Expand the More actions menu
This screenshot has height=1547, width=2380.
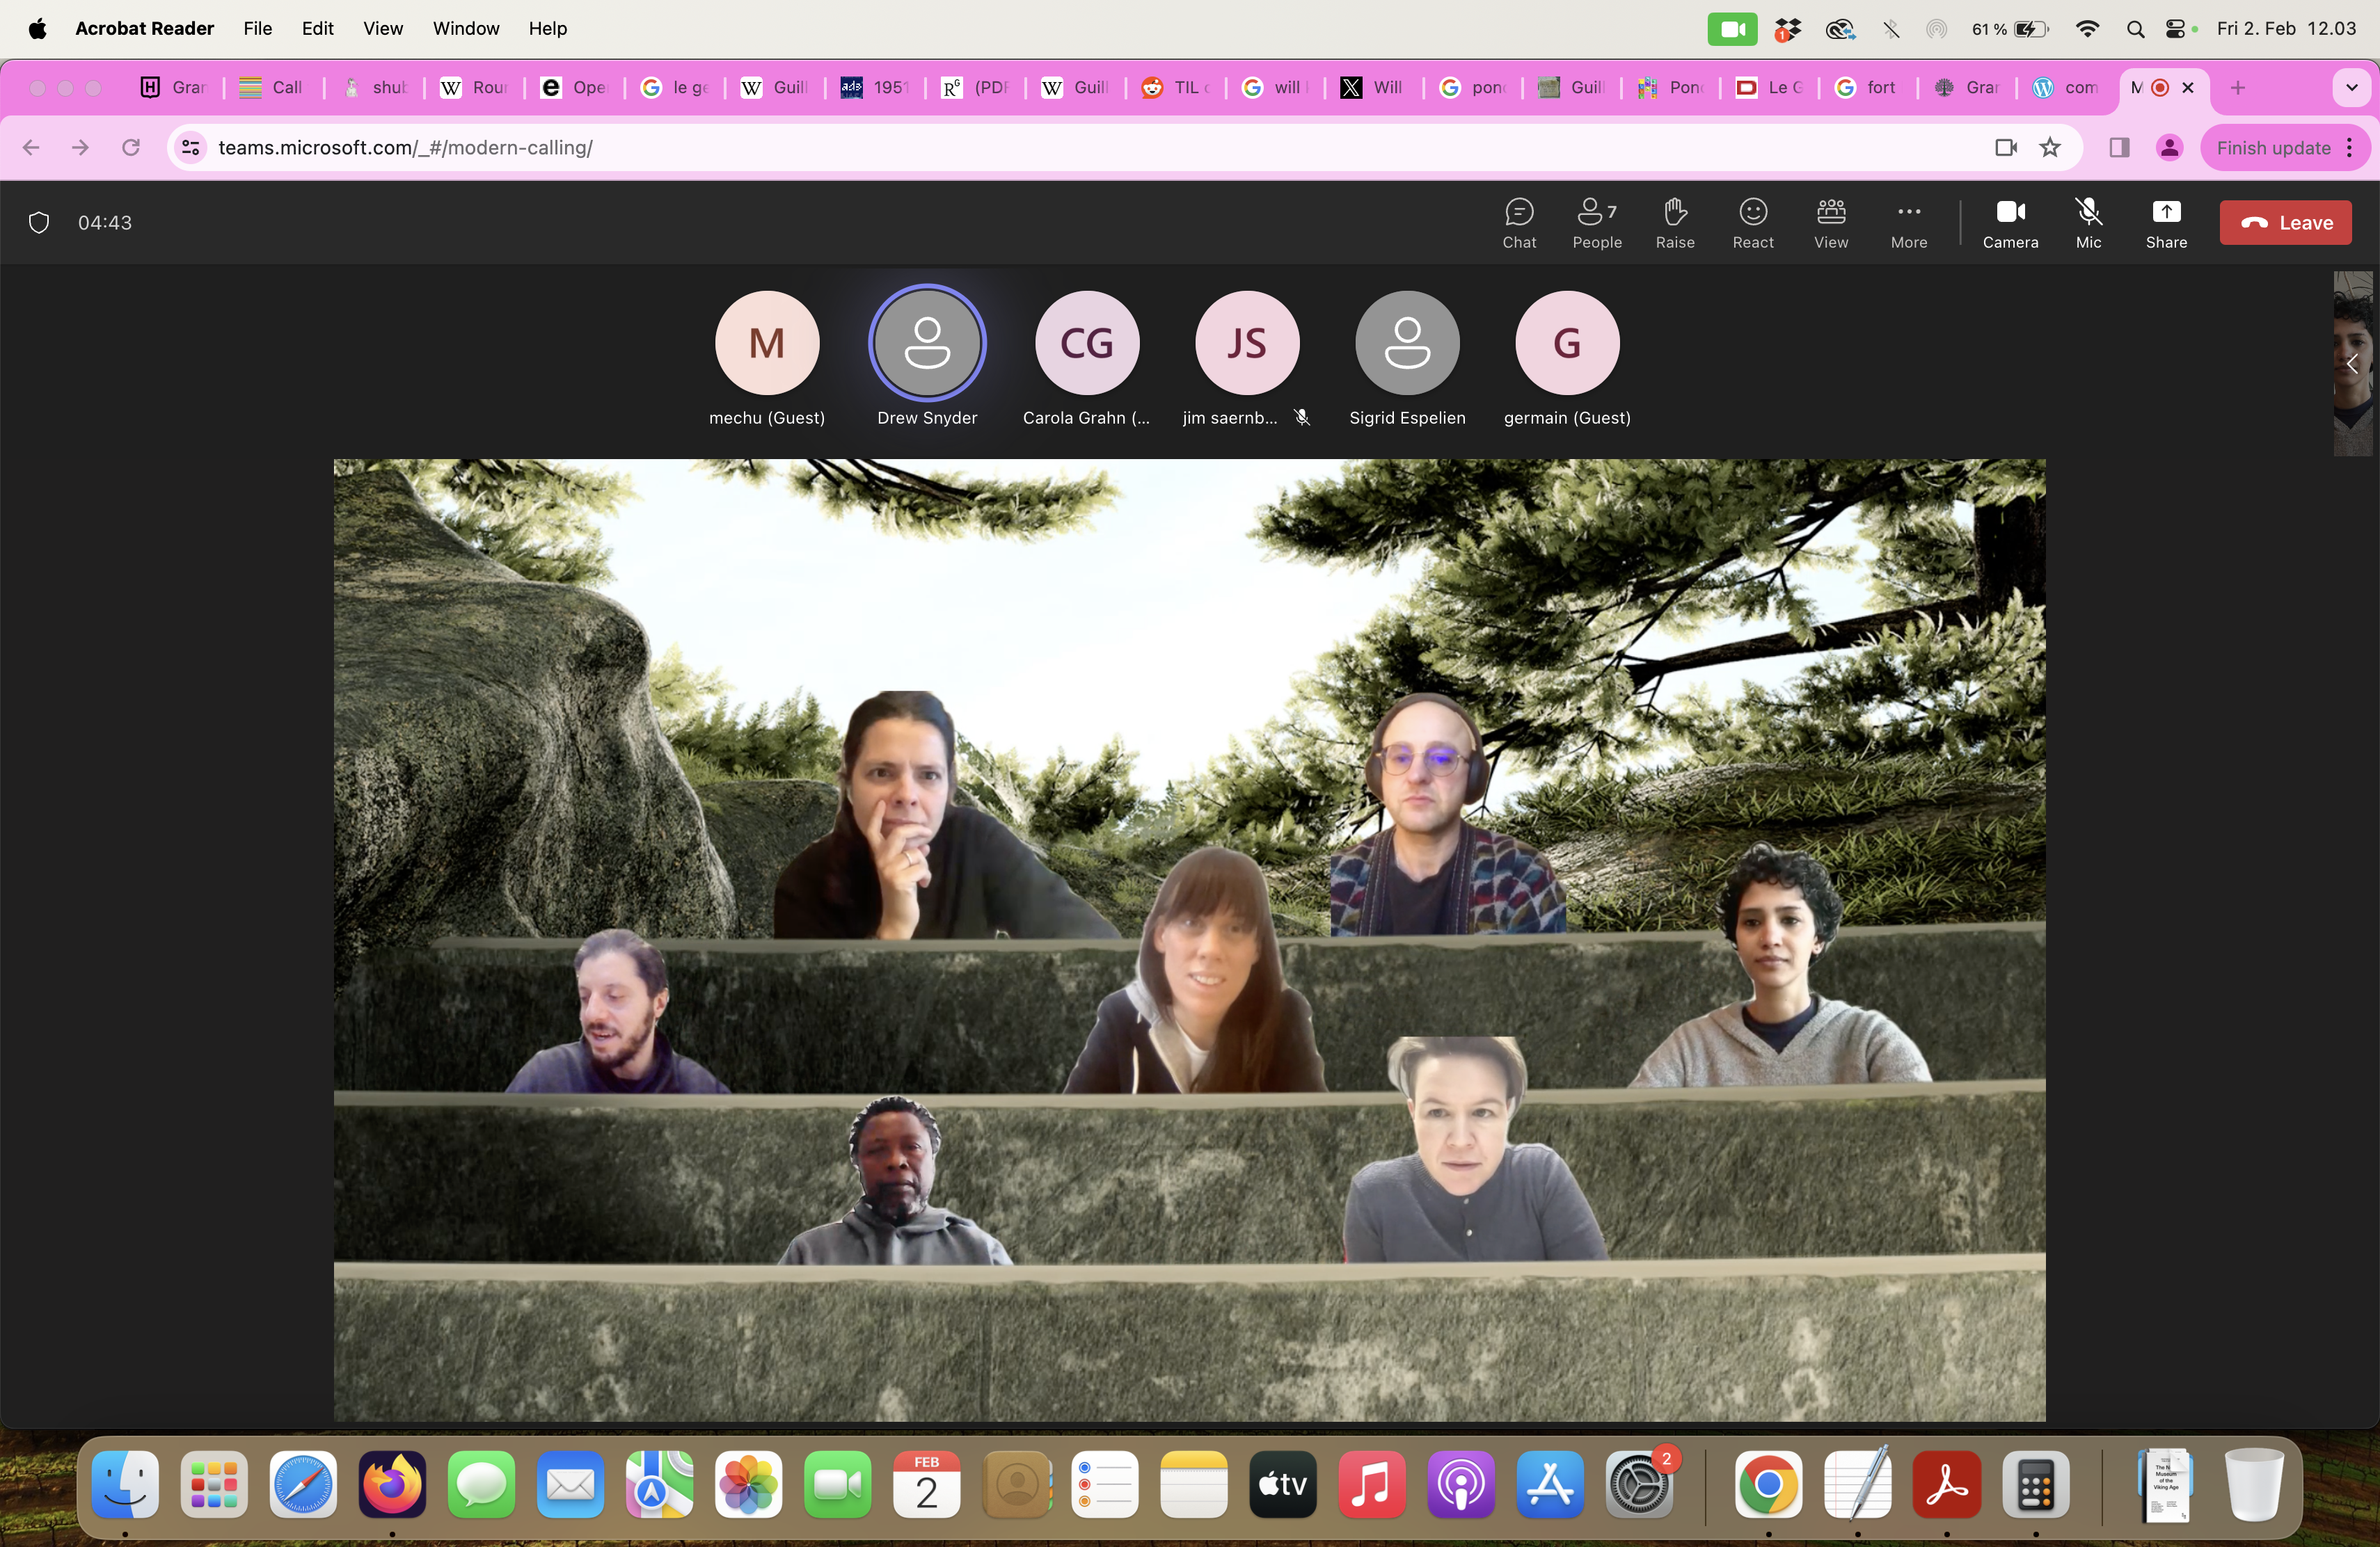1908,222
